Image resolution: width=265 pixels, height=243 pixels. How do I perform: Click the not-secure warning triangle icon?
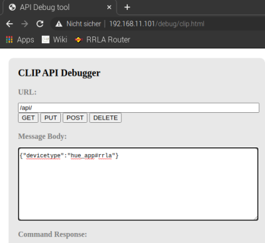point(59,24)
